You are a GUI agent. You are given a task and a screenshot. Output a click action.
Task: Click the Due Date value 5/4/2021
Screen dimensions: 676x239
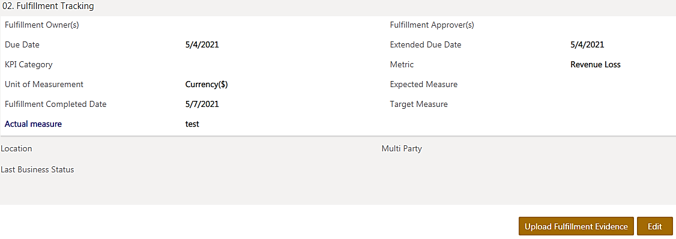(x=202, y=44)
